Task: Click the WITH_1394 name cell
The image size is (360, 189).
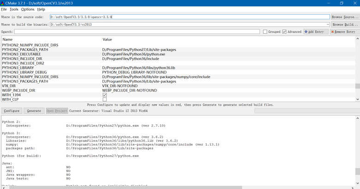Action: pos(11,95)
